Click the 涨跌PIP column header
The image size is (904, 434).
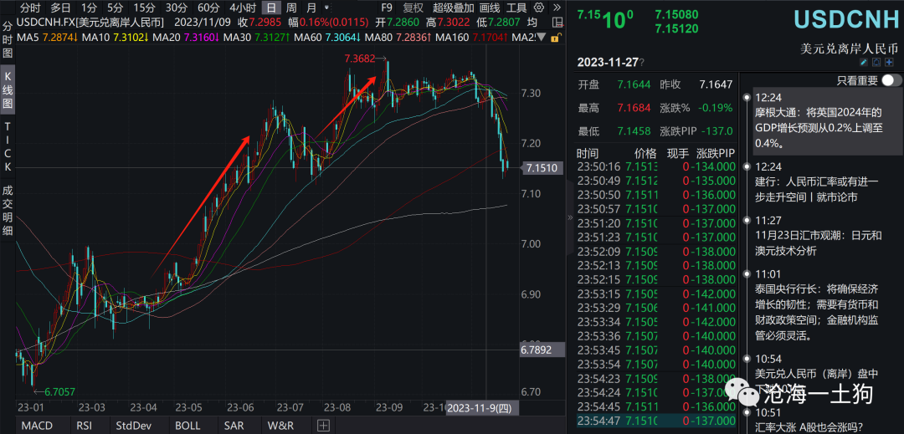pos(715,153)
